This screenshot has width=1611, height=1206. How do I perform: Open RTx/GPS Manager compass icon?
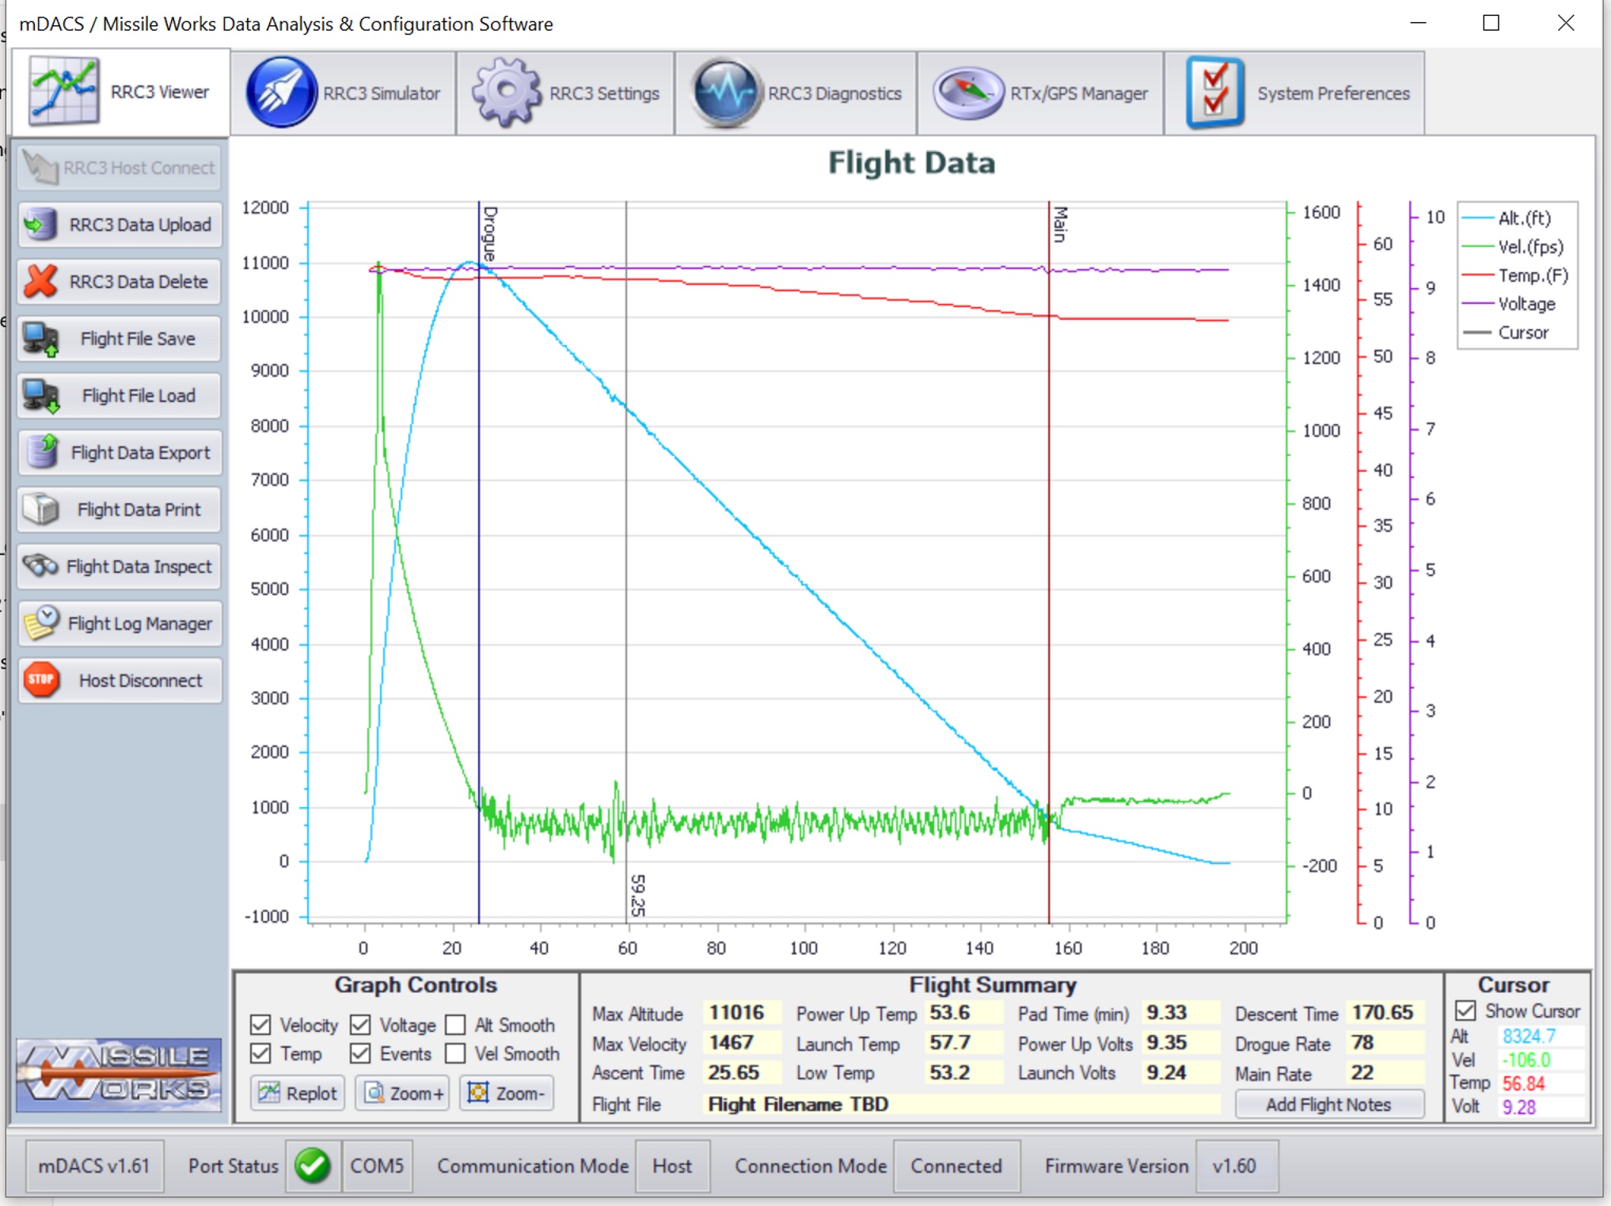(967, 93)
